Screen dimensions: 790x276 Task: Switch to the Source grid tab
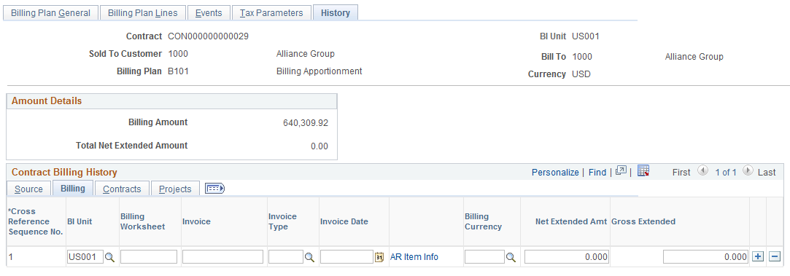tap(28, 189)
